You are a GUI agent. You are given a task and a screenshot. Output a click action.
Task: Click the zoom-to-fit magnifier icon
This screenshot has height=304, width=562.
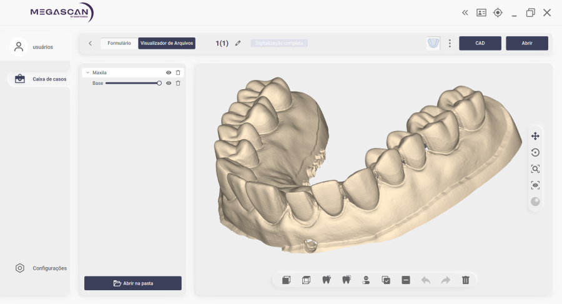535,169
